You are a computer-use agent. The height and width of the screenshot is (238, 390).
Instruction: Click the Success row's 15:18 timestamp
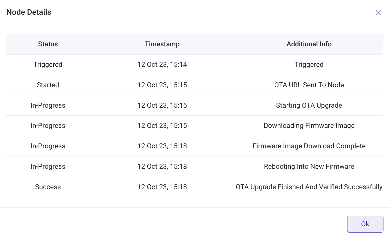click(x=162, y=187)
